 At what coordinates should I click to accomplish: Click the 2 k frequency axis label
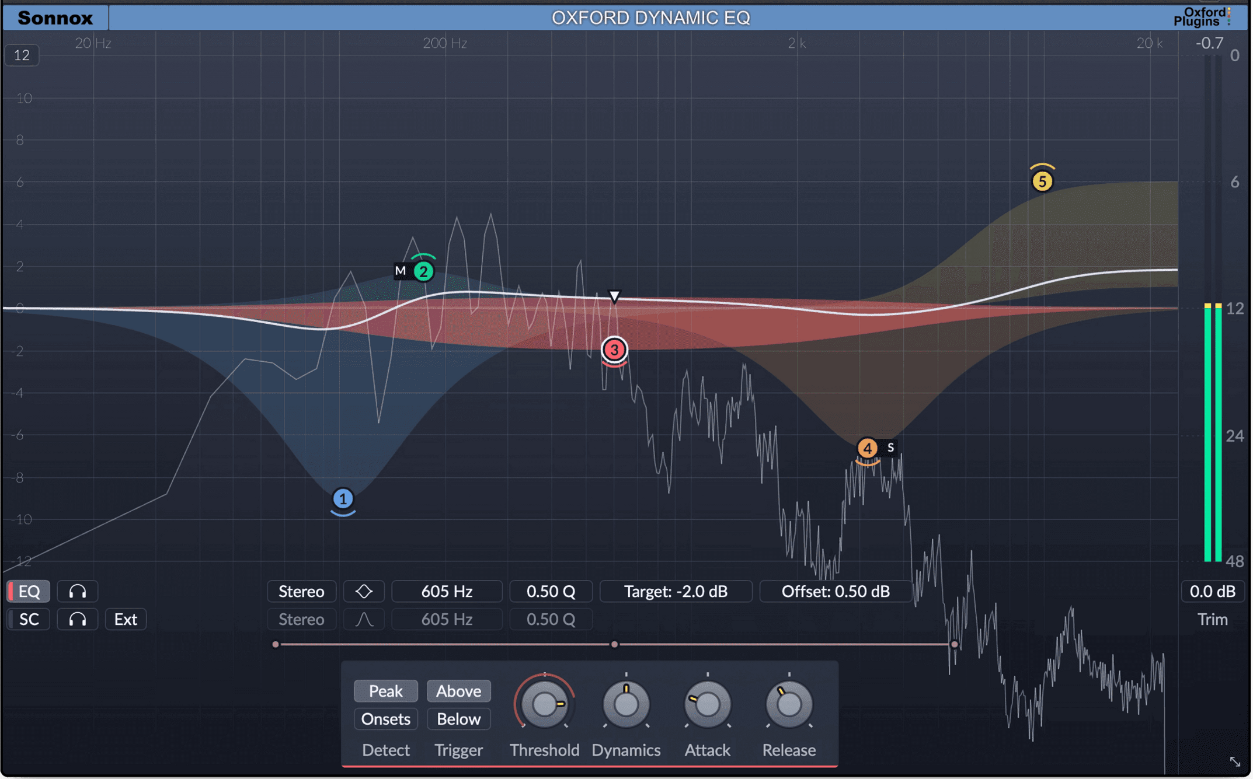click(x=796, y=43)
